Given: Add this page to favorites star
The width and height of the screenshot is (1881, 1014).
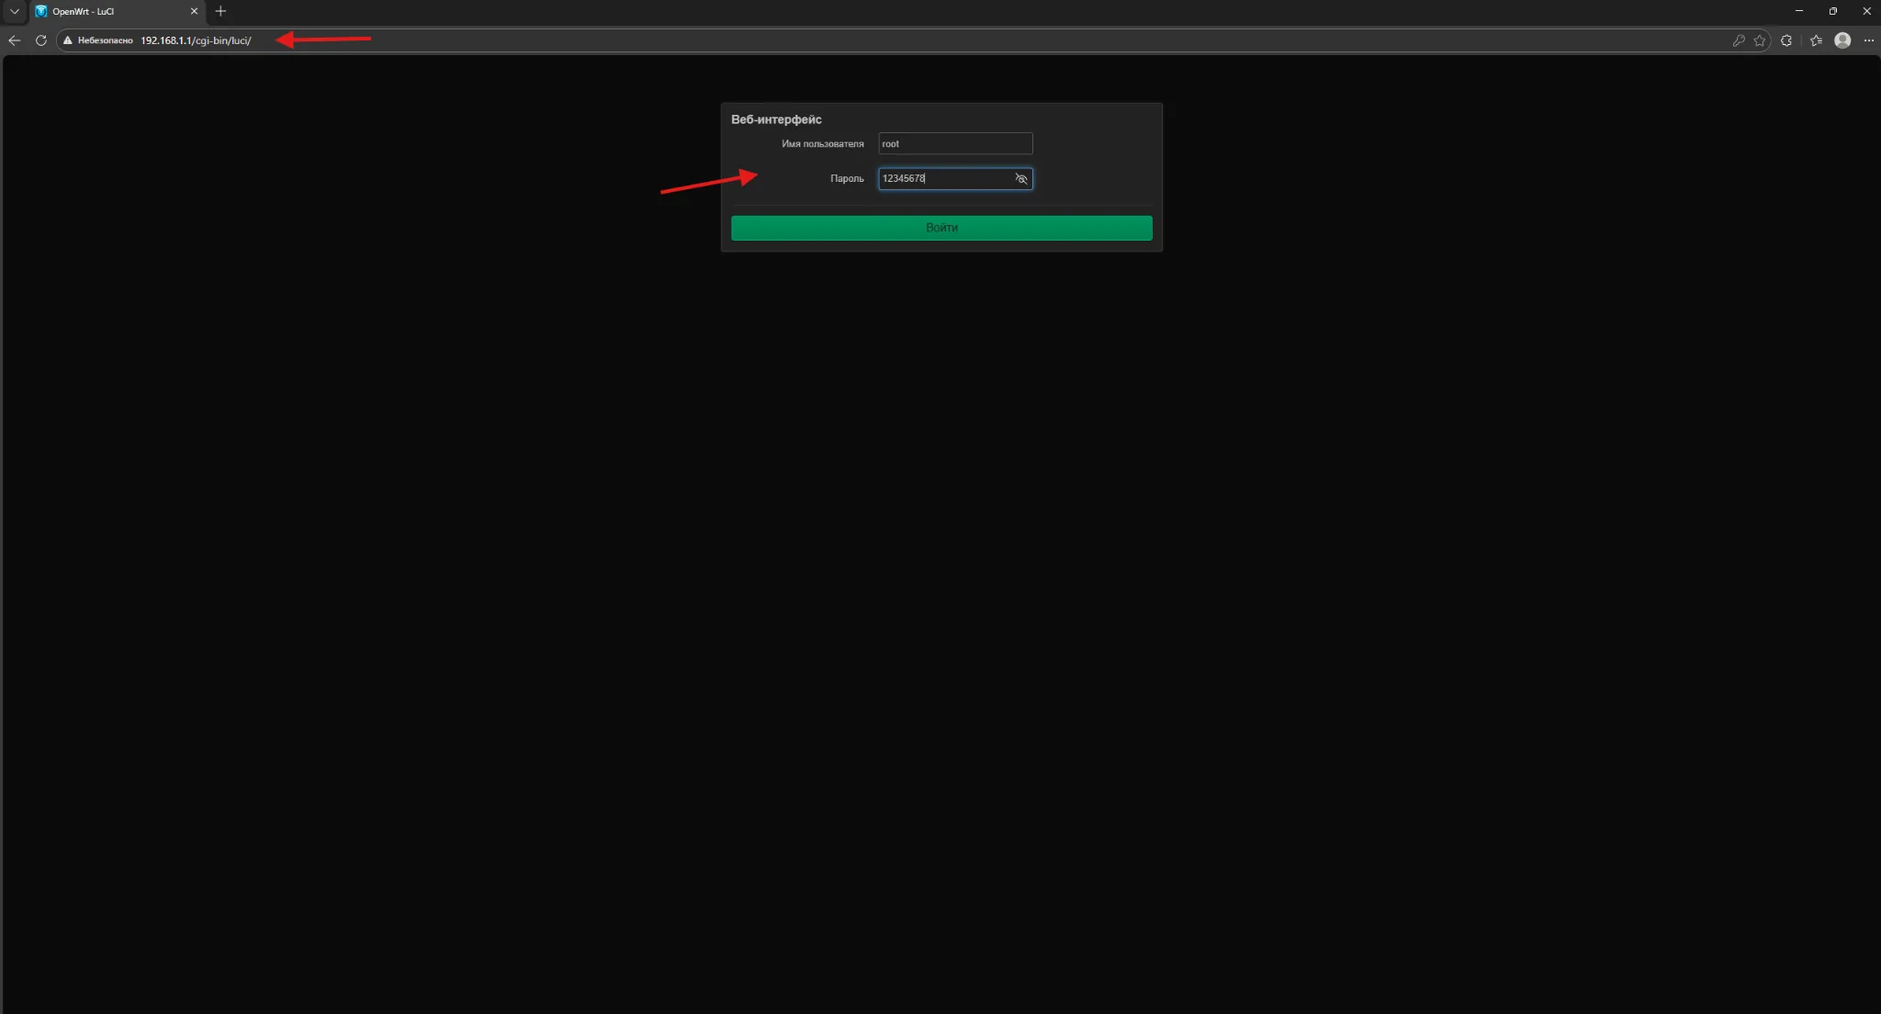Looking at the screenshot, I should point(1760,40).
